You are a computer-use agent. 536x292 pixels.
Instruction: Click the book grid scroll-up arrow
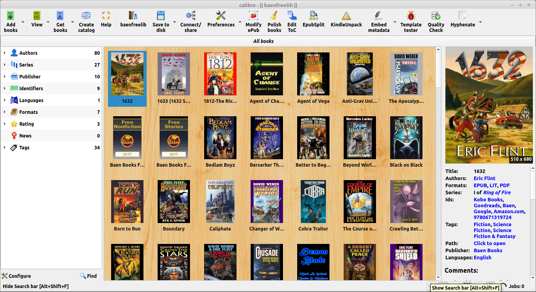pyautogui.click(x=438, y=50)
